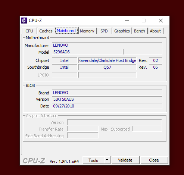Expand the Tools dropdown arrow

pyautogui.click(x=107, y=160)
